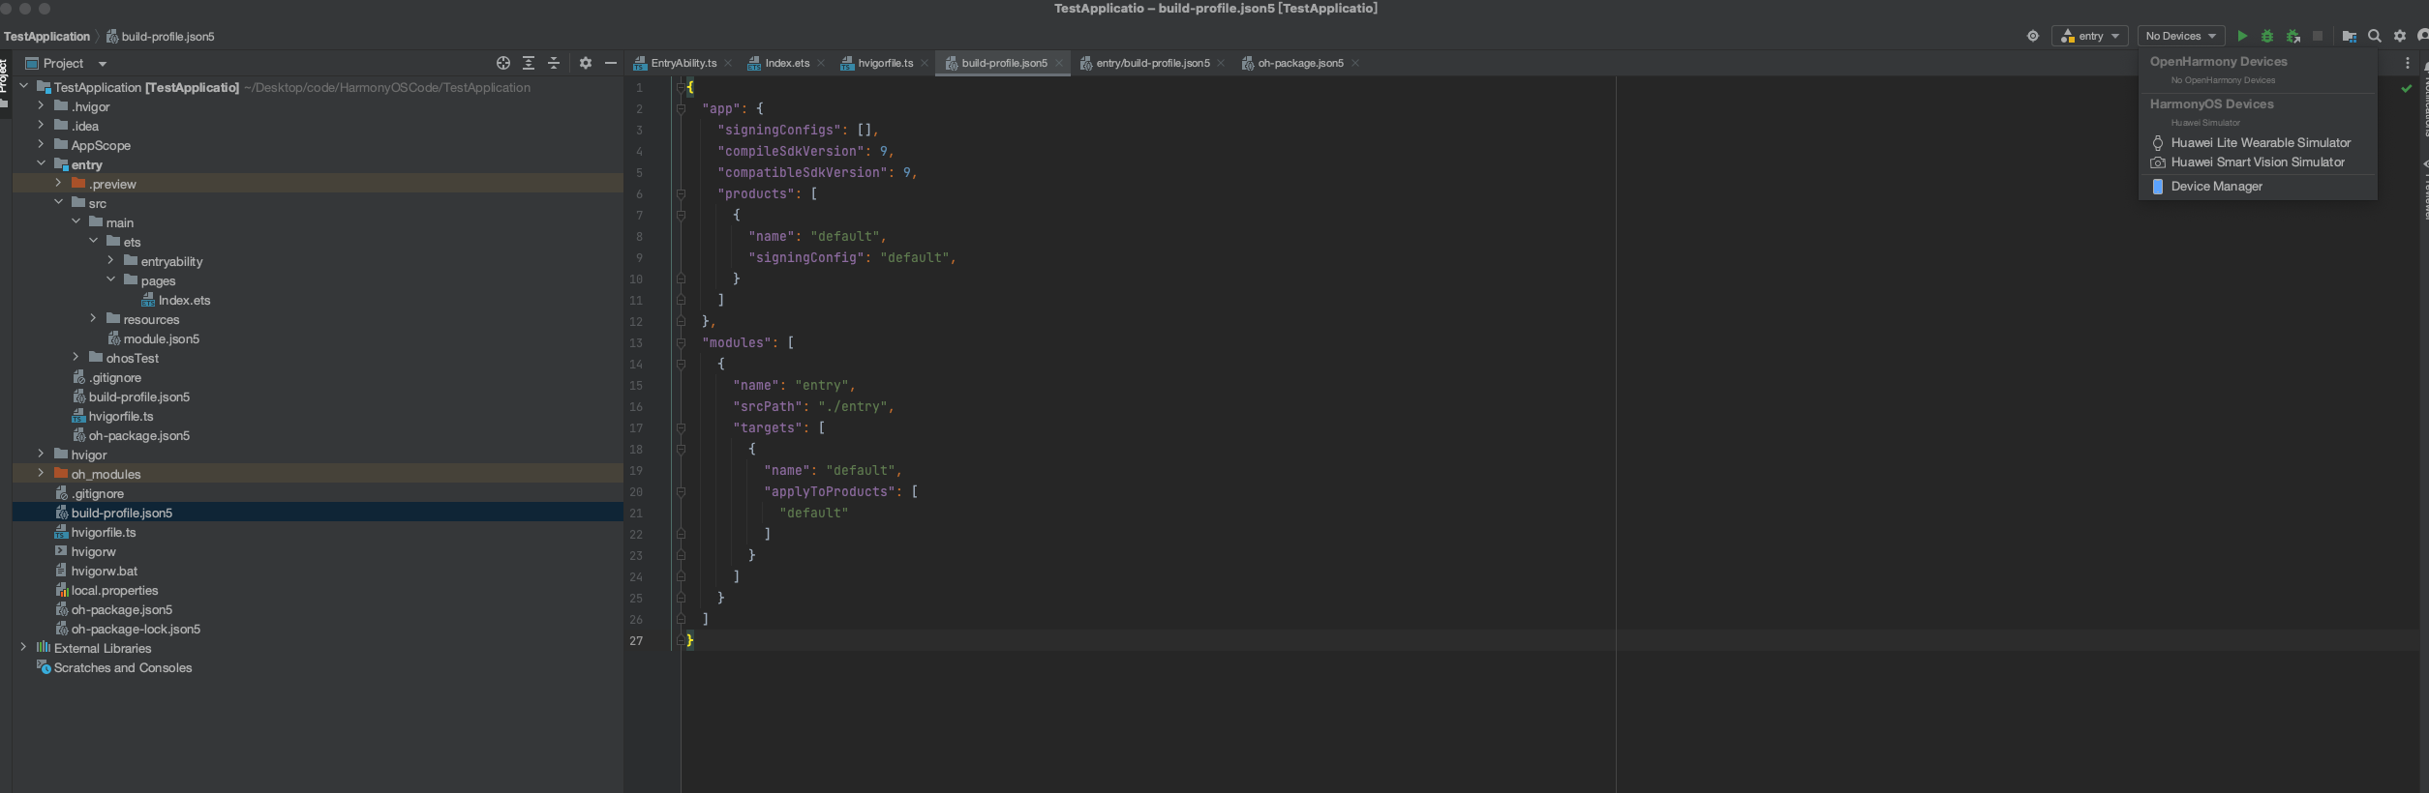Viewport: 2429px width, 793px height.
Task: Expand External Libraries node
Action: 23,647
